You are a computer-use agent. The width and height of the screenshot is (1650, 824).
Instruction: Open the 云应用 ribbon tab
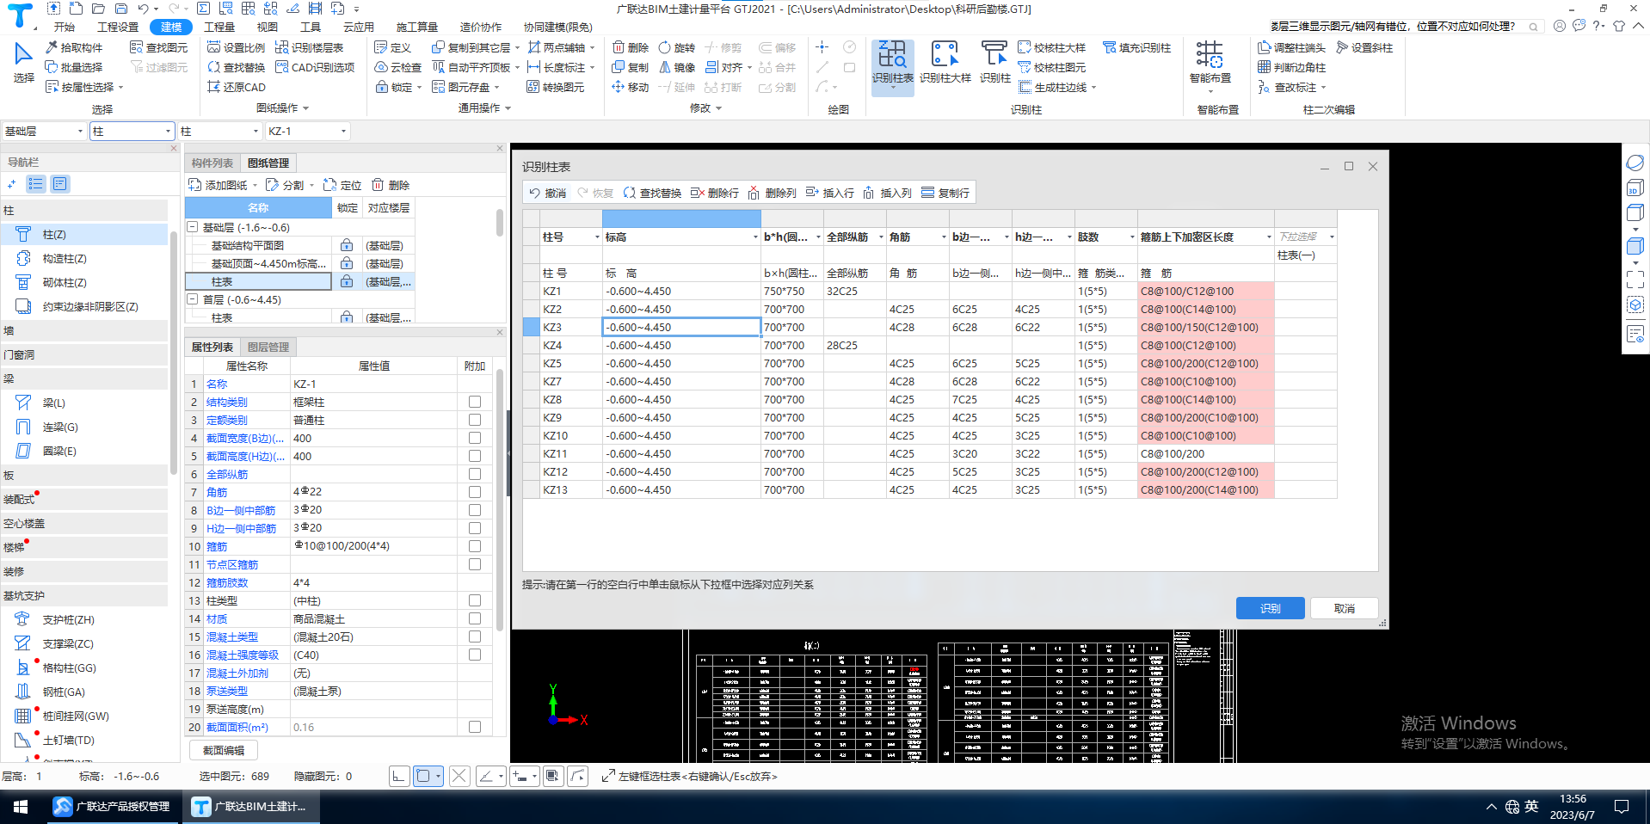(359, 27)
